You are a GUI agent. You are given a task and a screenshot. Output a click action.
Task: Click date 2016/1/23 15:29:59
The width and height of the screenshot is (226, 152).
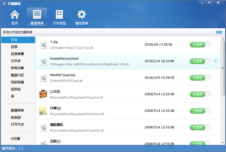[159, 78]
